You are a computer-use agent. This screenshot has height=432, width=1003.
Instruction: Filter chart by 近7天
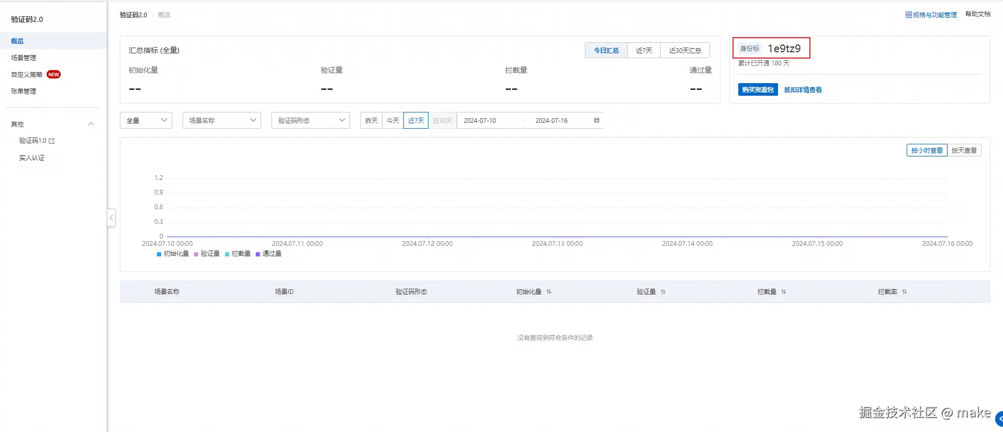point(416,120)
